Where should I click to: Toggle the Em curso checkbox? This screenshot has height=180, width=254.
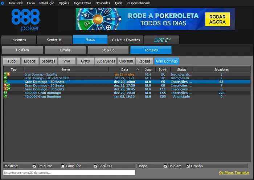click(34, 166)
